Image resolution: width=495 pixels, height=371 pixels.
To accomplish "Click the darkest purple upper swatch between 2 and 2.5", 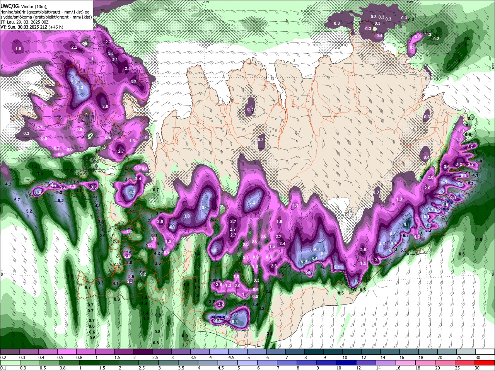I will pos(143,352).
